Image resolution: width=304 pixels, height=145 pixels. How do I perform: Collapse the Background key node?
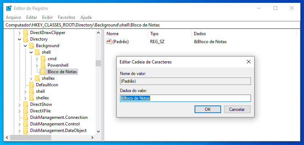(x=25, y=46)
